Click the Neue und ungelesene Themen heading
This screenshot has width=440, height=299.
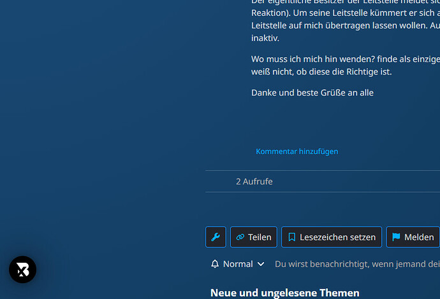[x=285, y=293]
